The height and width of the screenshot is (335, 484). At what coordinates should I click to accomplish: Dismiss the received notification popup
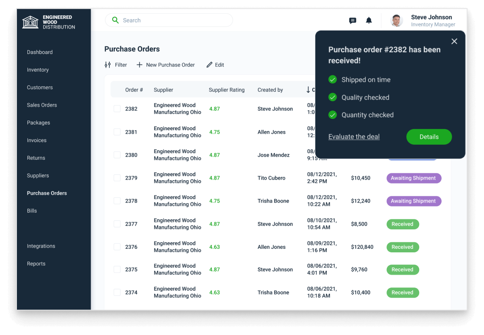coord(454,42)
